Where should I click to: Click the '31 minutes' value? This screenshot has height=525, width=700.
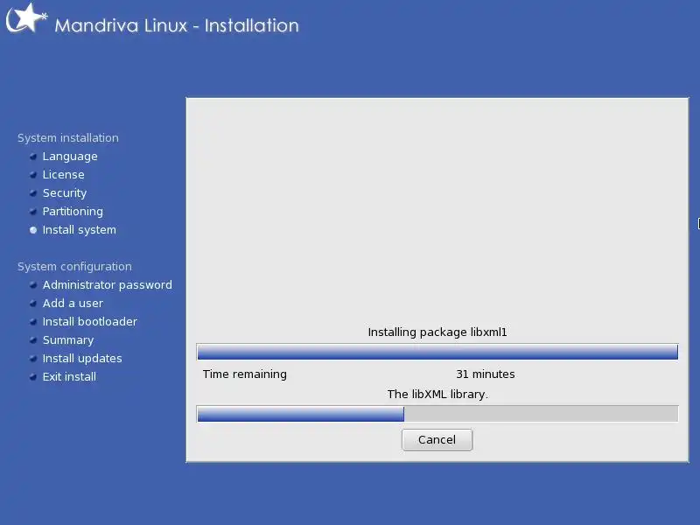click(486, 374)
